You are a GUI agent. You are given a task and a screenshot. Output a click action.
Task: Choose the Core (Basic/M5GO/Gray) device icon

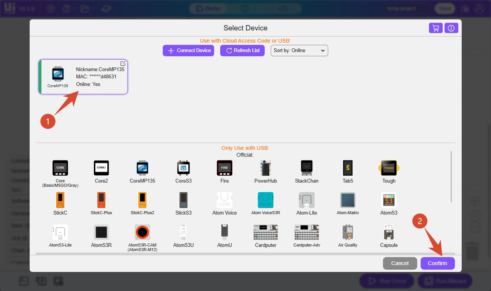point(60,168)
